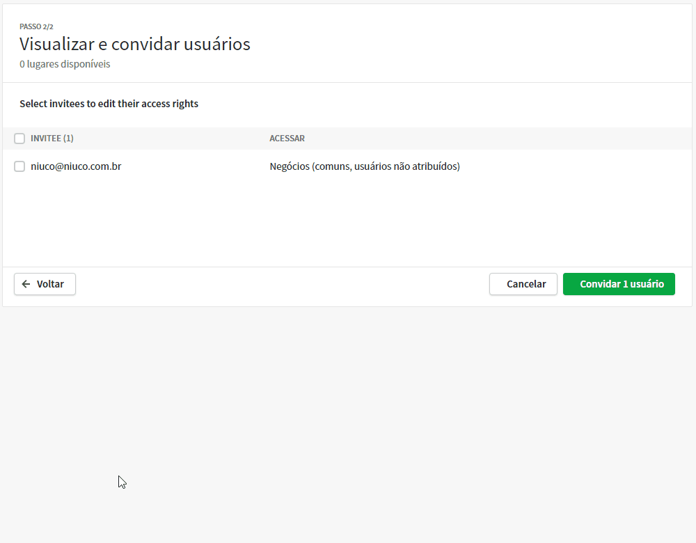Click the Visualizar e convidar usuários heading

[x=135, y=44]
